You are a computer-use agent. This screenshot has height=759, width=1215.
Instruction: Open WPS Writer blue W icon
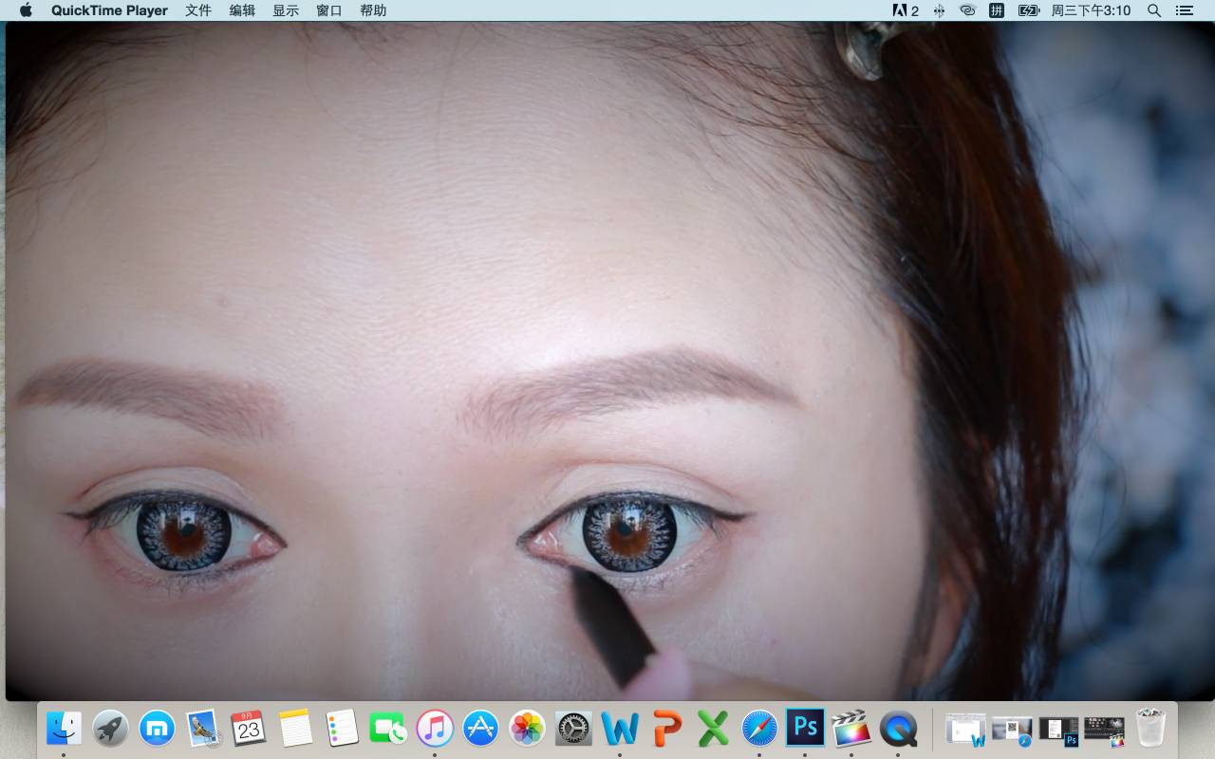click(620, 729)
